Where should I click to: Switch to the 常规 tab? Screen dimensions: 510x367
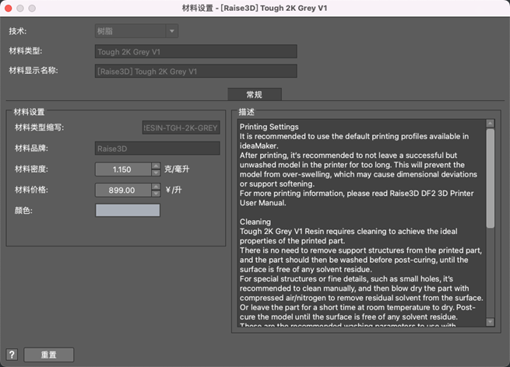click(253, 94)
